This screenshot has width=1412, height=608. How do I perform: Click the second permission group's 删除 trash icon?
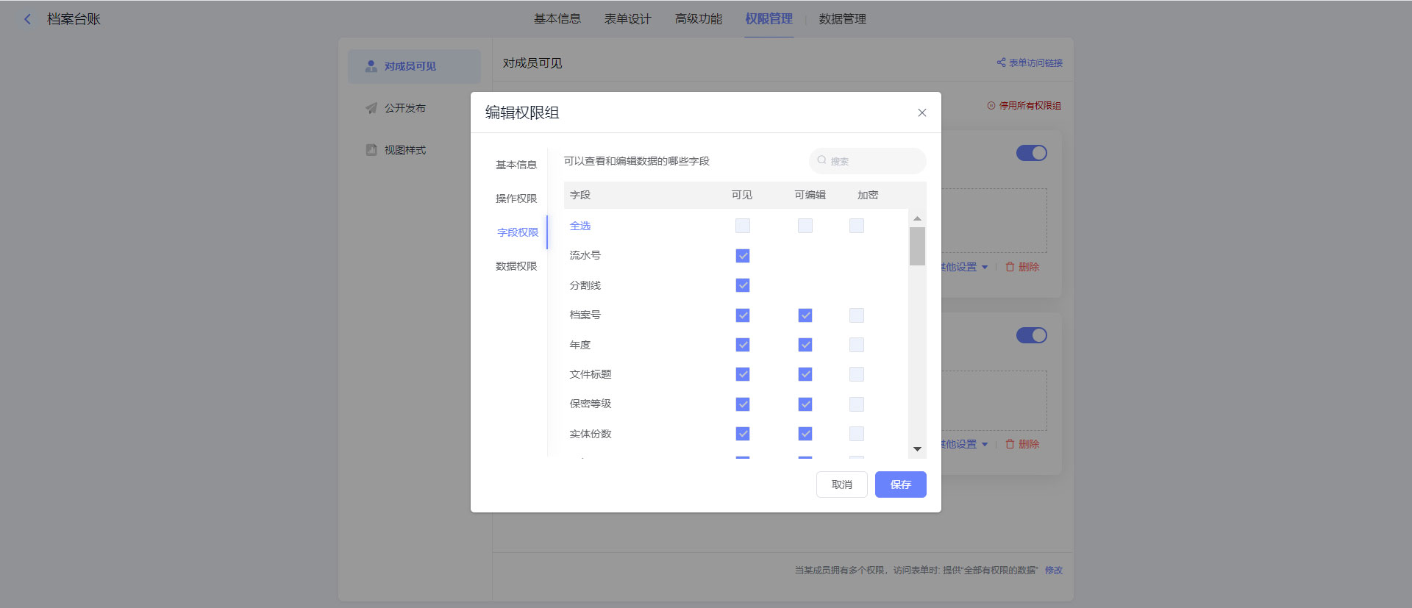(1010, 444)
